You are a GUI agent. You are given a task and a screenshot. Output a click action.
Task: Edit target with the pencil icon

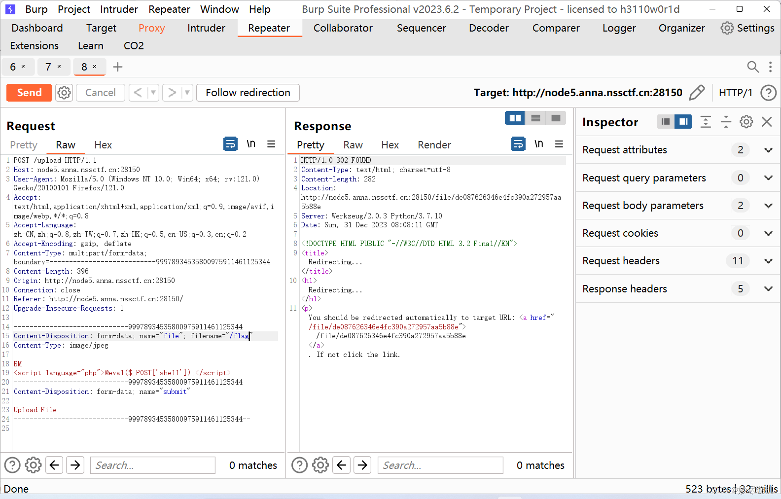click(697, 93)
